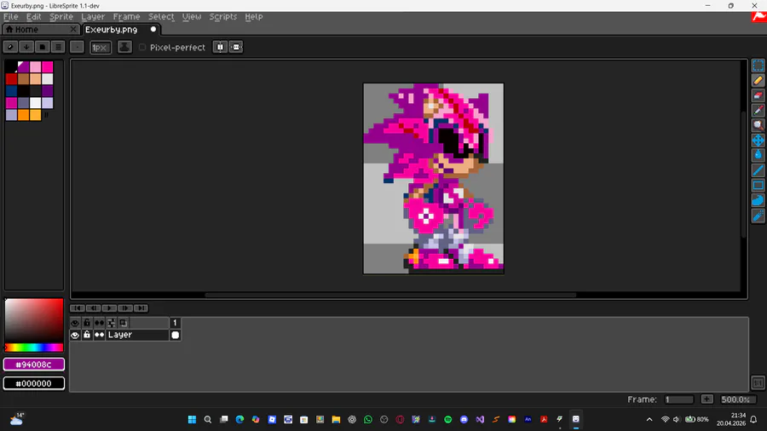The height and width of the screenshot is (431, 767).
Task: Open the palette options menu button
Action: 58,47
